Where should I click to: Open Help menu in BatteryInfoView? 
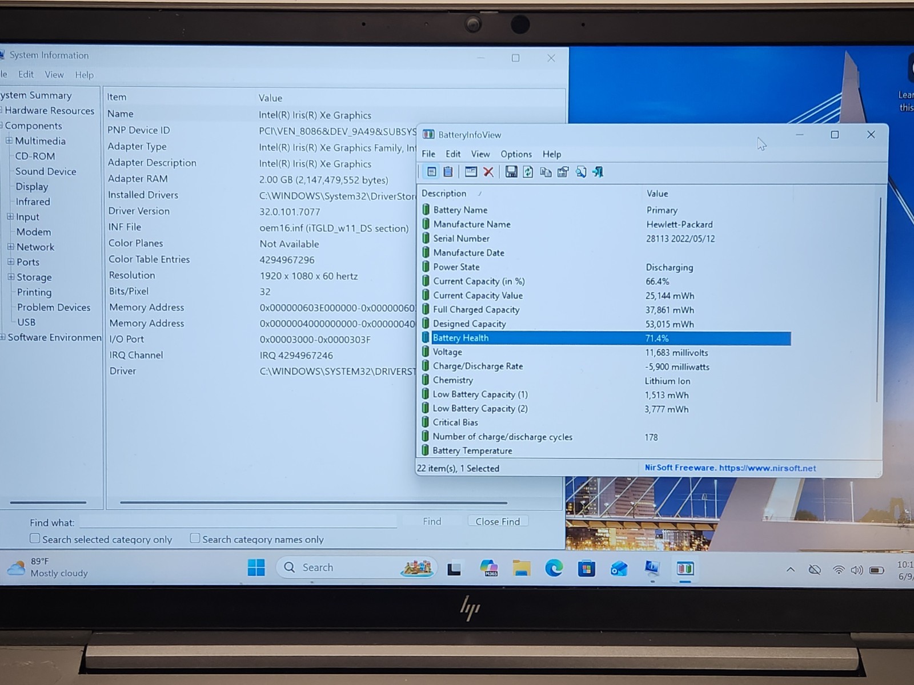(x=552, y=154)
